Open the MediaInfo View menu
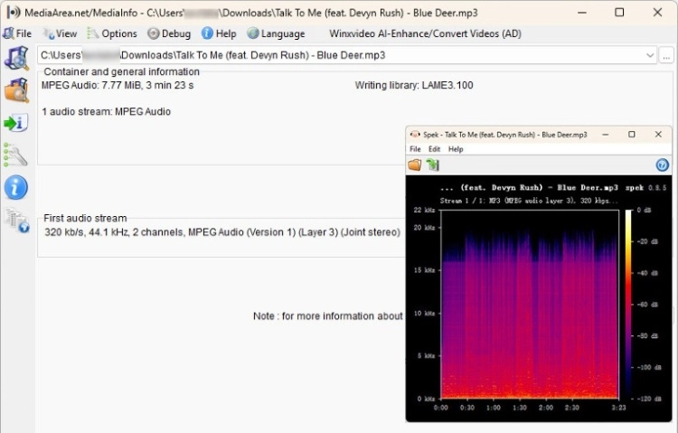 60,33
